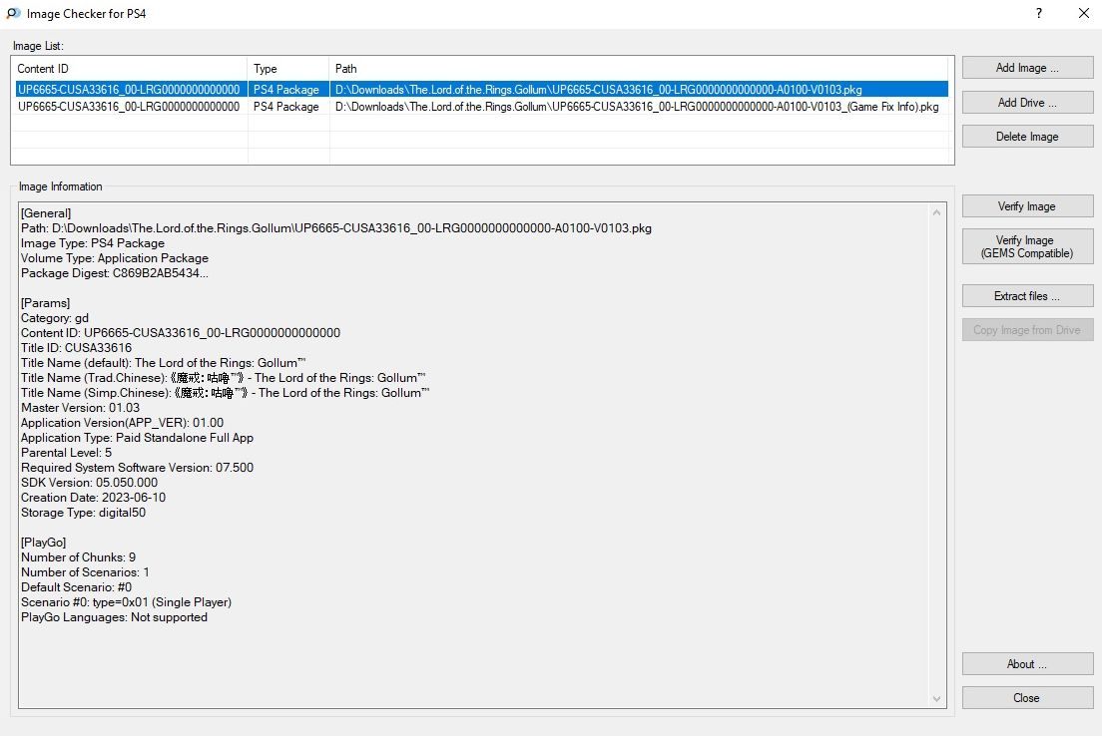Screen dimensions: 1102x736
Task: Select the highlighted A0100-V0103.pkg row
Action: click(x=481, y=89)
